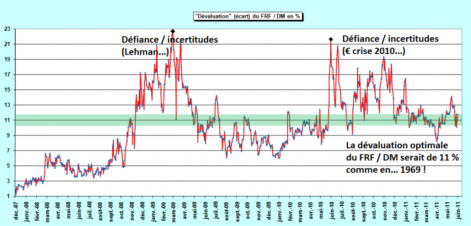Click y-axis label 13
Viewport: 471px width, 226px height.
click(x=7, y=105)
